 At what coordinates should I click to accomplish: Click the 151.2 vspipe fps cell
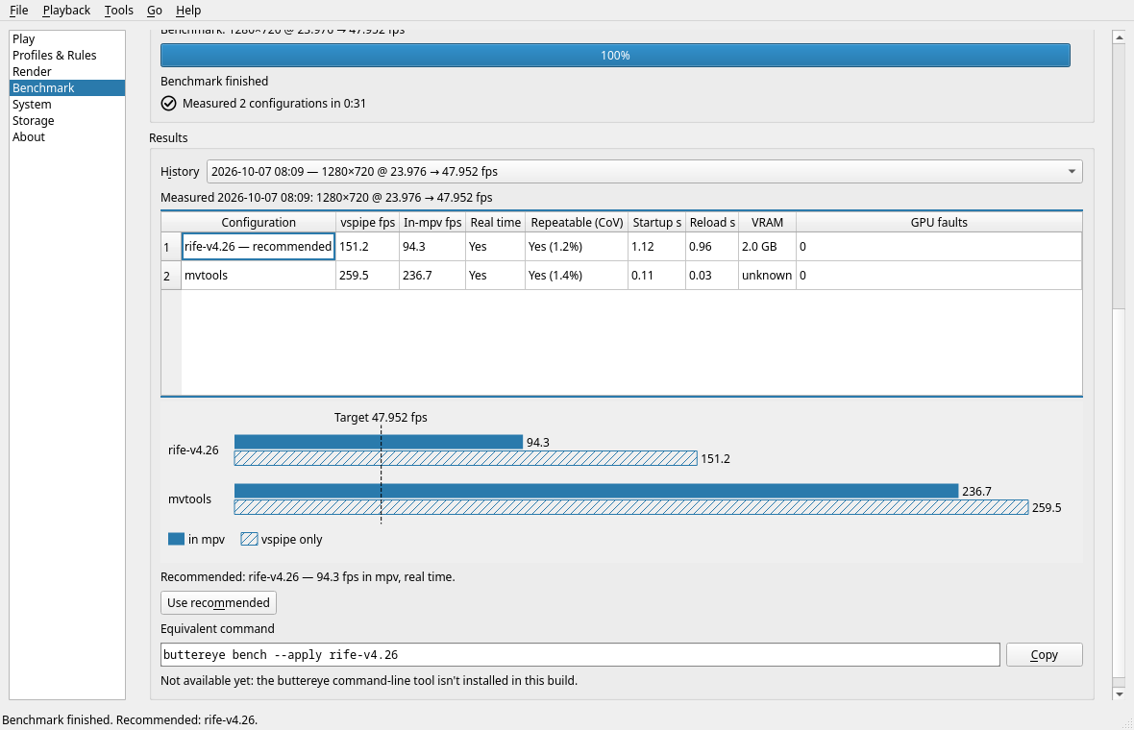click(x=367, y=247)
